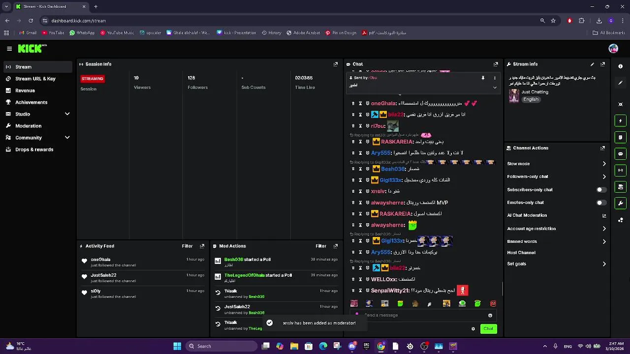Open the emoji picker in message box
Viewport: 630px width, 354px height.
click(x=490, y=315)
